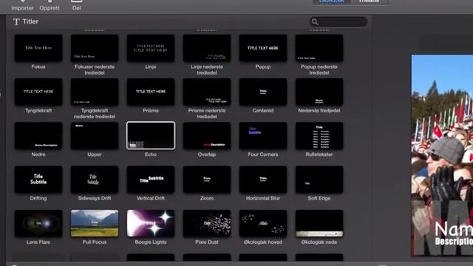The height and width of the screenshot is (266, 473).
Task: Select the Prisme nederste tredjedel title
Action: click(x=207, y=92)
